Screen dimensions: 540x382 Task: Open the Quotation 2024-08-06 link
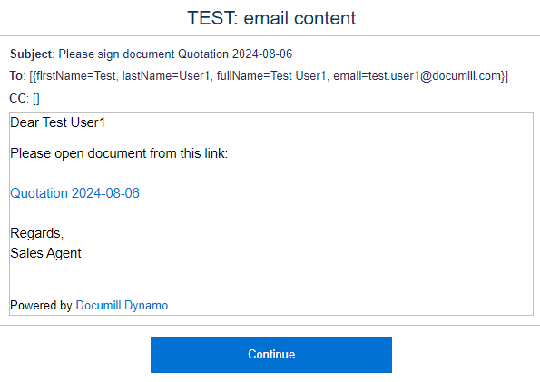pos(74,193)
